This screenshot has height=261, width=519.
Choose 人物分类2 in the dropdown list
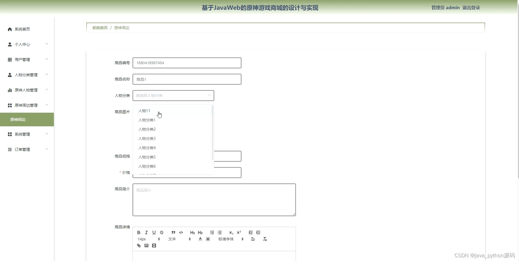173,129
